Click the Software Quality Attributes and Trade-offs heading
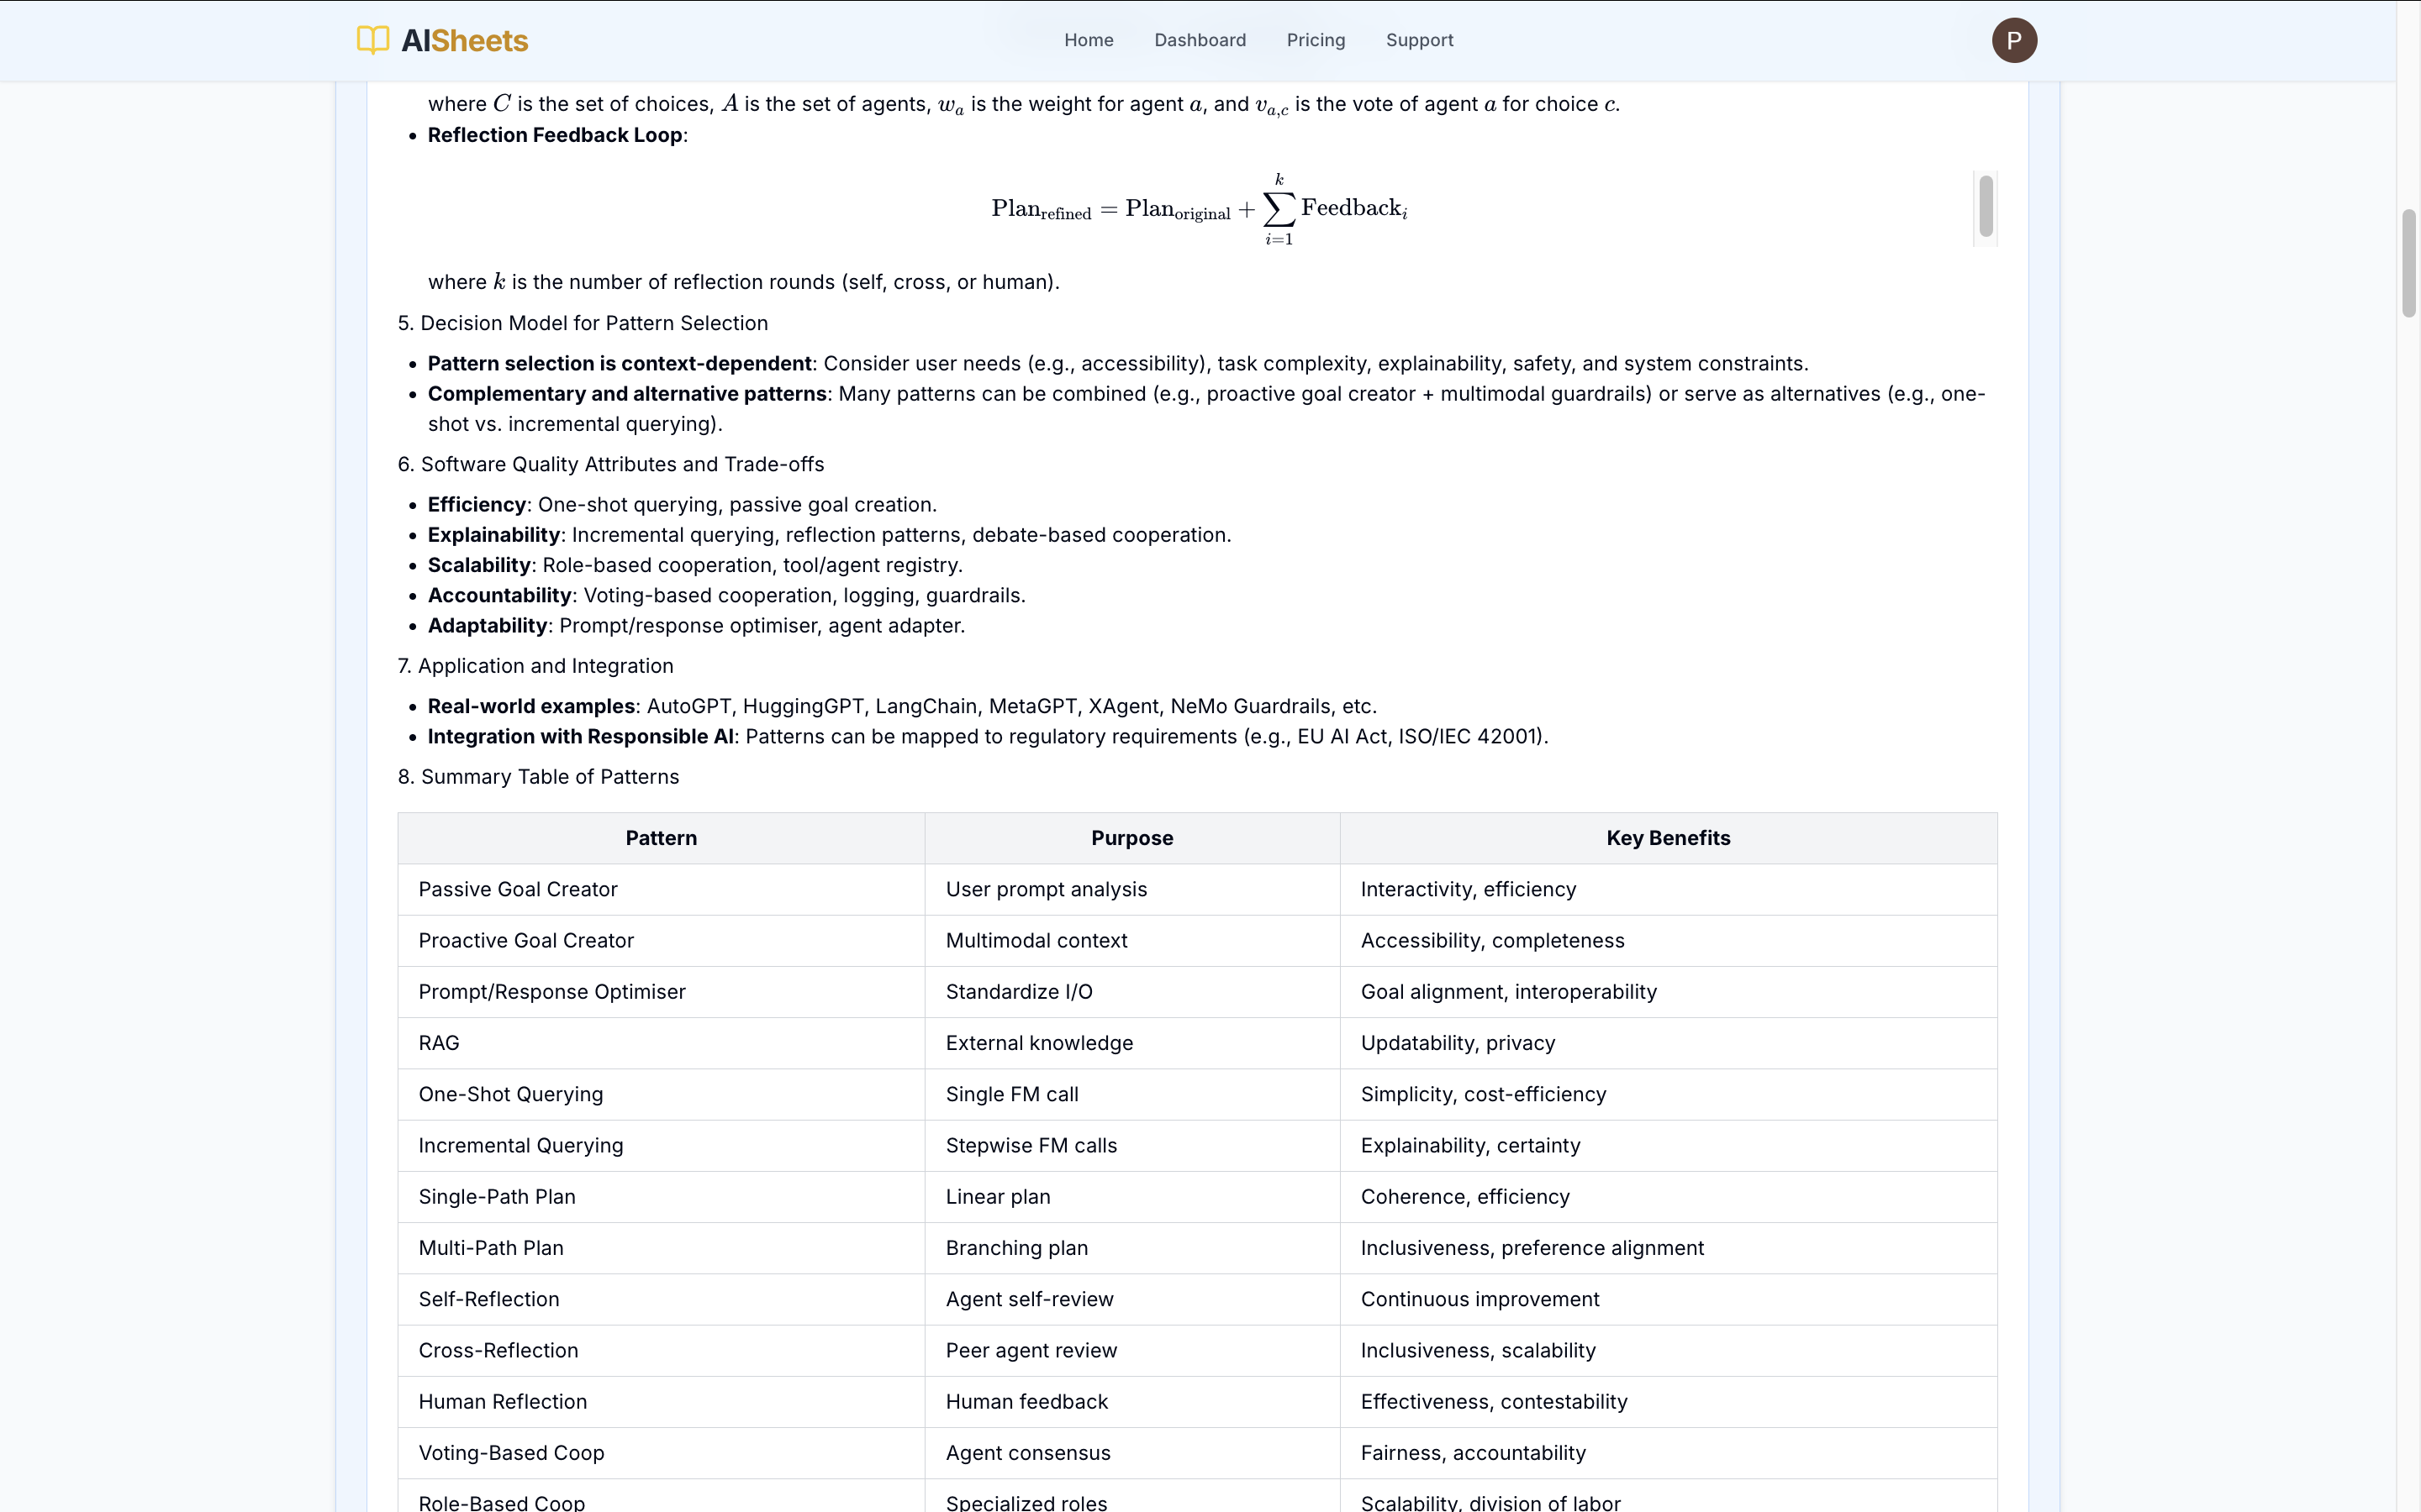 coord(611,464)
